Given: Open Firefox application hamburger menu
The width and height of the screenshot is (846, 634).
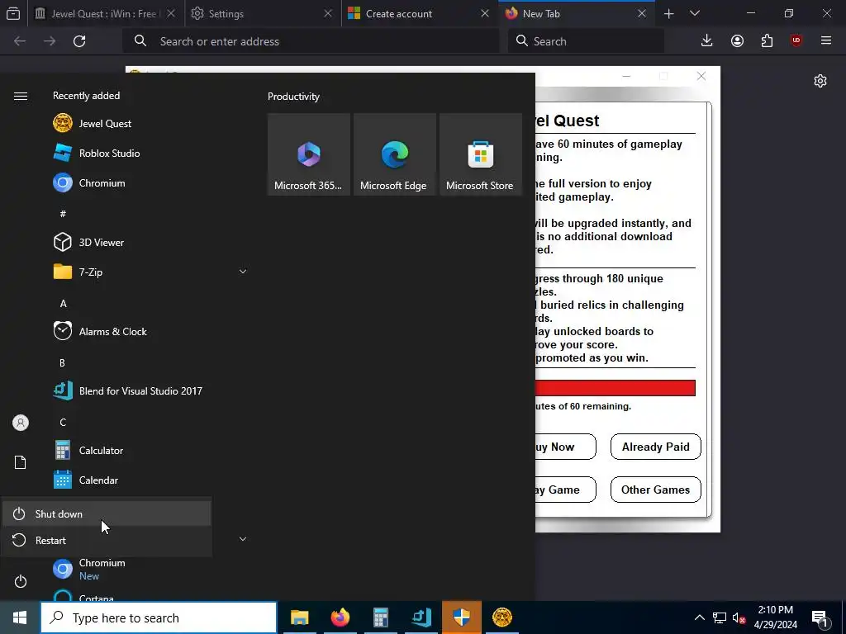Looking at the screenshot, I should [x=826, y=41].
